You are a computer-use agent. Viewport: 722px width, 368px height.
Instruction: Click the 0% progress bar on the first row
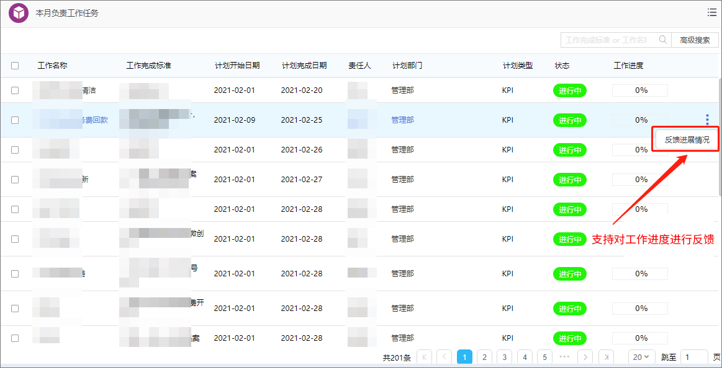pos(639,90)
